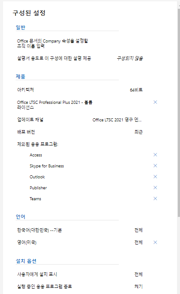Click the vertical scrollbar thumb

click(x=179, y=113)
